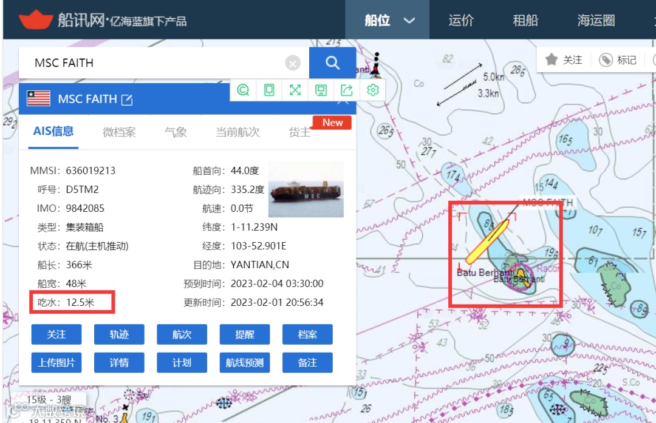Switch to the 气象 tab
Viewport: 656px width, 423px height.
click(176, 132)
